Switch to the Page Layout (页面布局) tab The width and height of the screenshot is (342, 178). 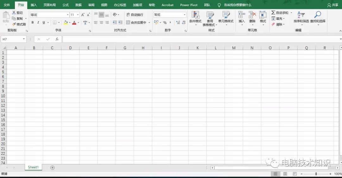coord(49,5)
